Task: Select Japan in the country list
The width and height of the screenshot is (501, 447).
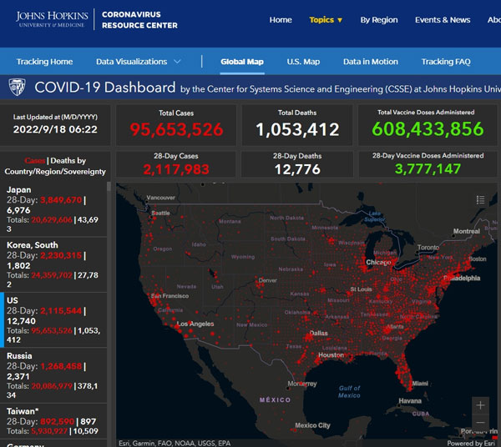Action: coord(19,190)
